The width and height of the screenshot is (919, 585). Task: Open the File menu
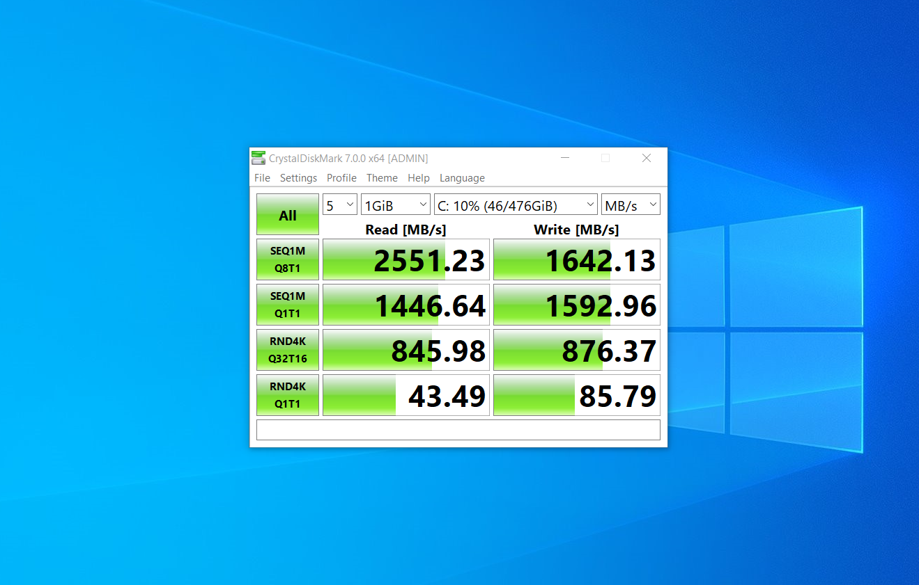click(x=262, y=178)
